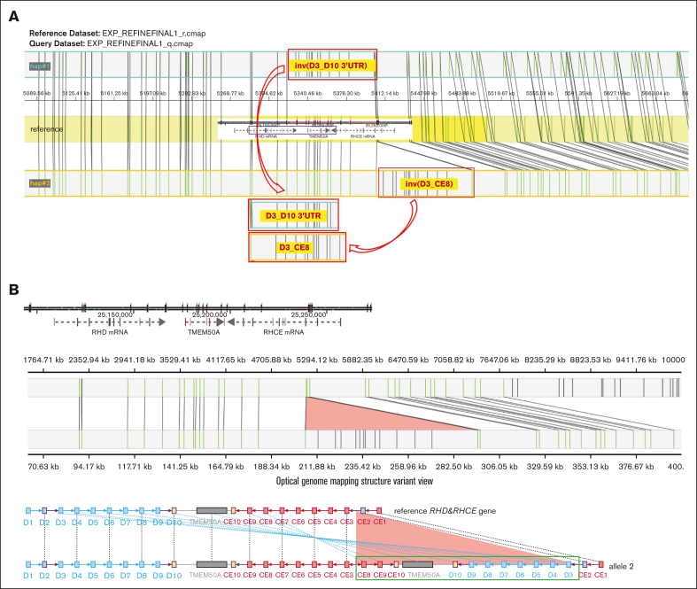Click the CE1 exon box in the allele 2 row

point(601,564)
